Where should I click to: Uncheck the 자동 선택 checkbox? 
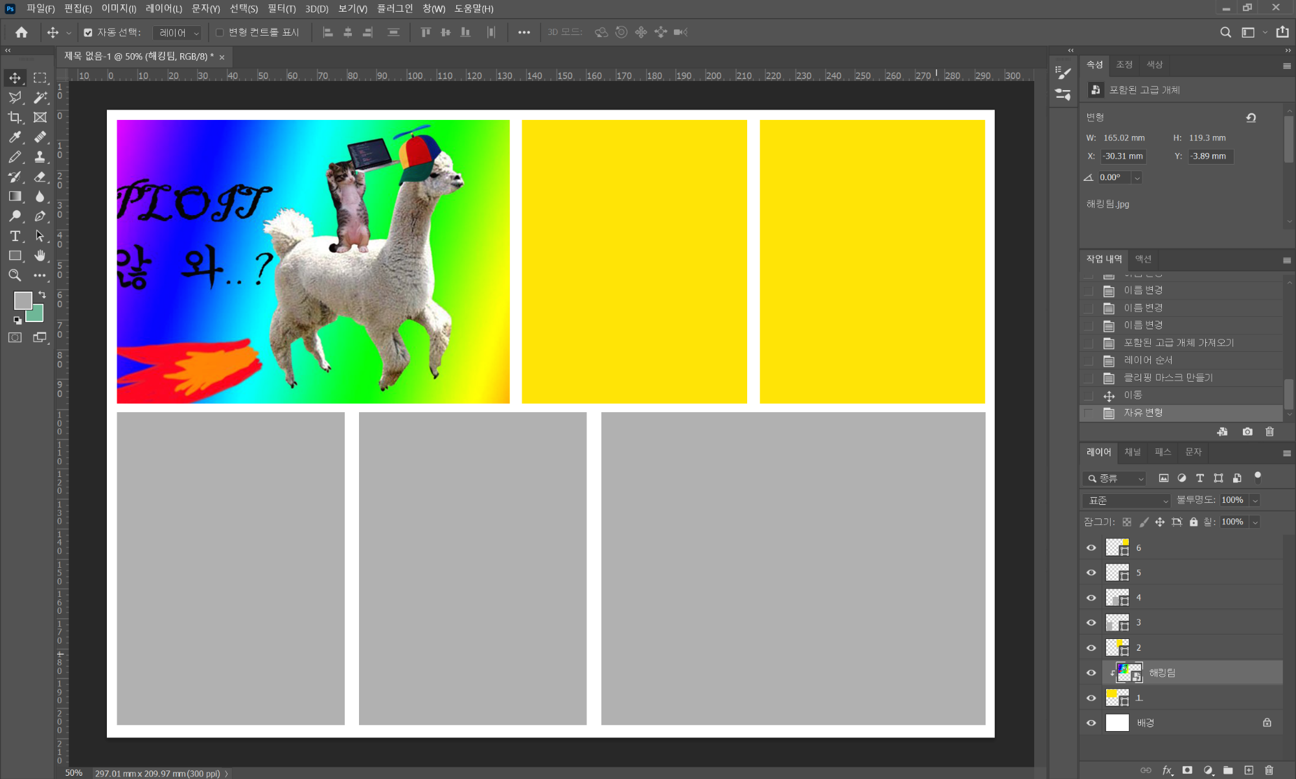pos(88,32)
